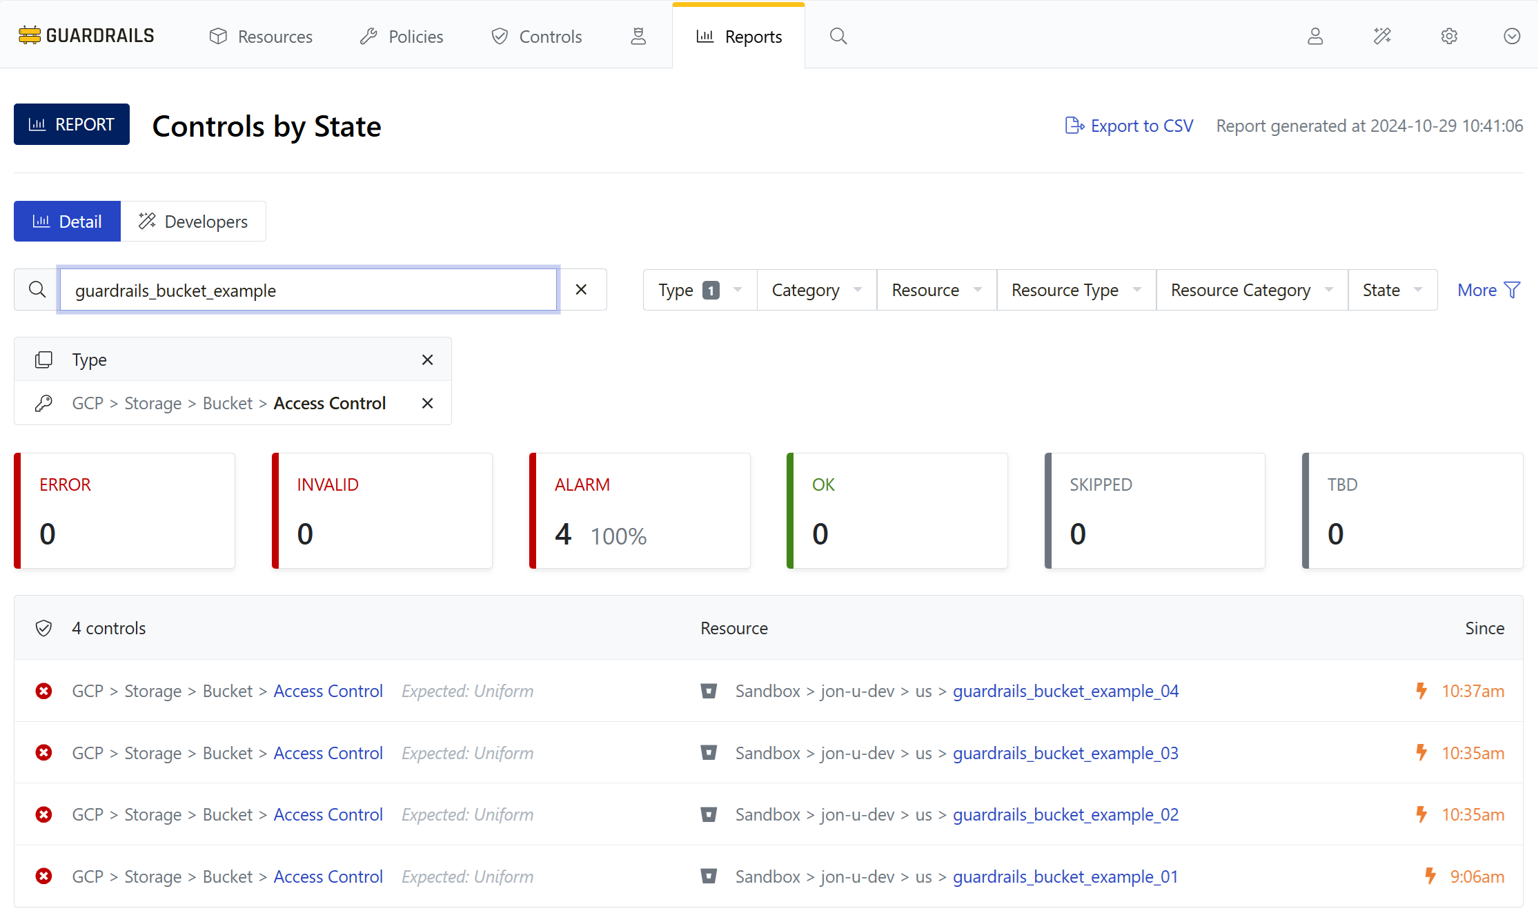This screenshot has width=1538, height=911.
Task: Select the ALARM state summary card
Action: [640, 511]
